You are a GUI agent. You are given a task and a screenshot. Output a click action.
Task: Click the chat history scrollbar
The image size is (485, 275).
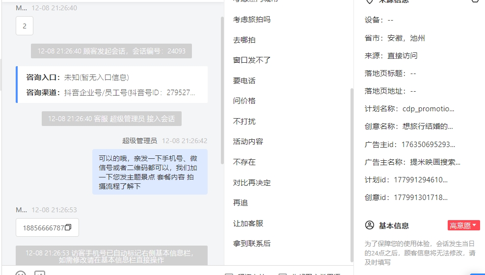tap(222, 90)
